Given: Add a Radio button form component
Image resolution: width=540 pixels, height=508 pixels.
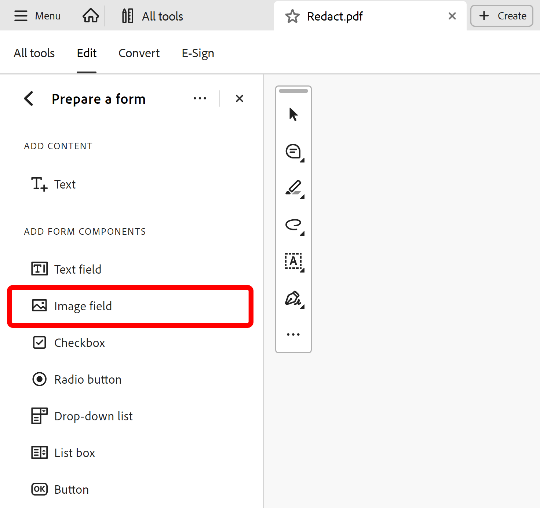Looking at the screenshot, I should [x=88, y=379].
